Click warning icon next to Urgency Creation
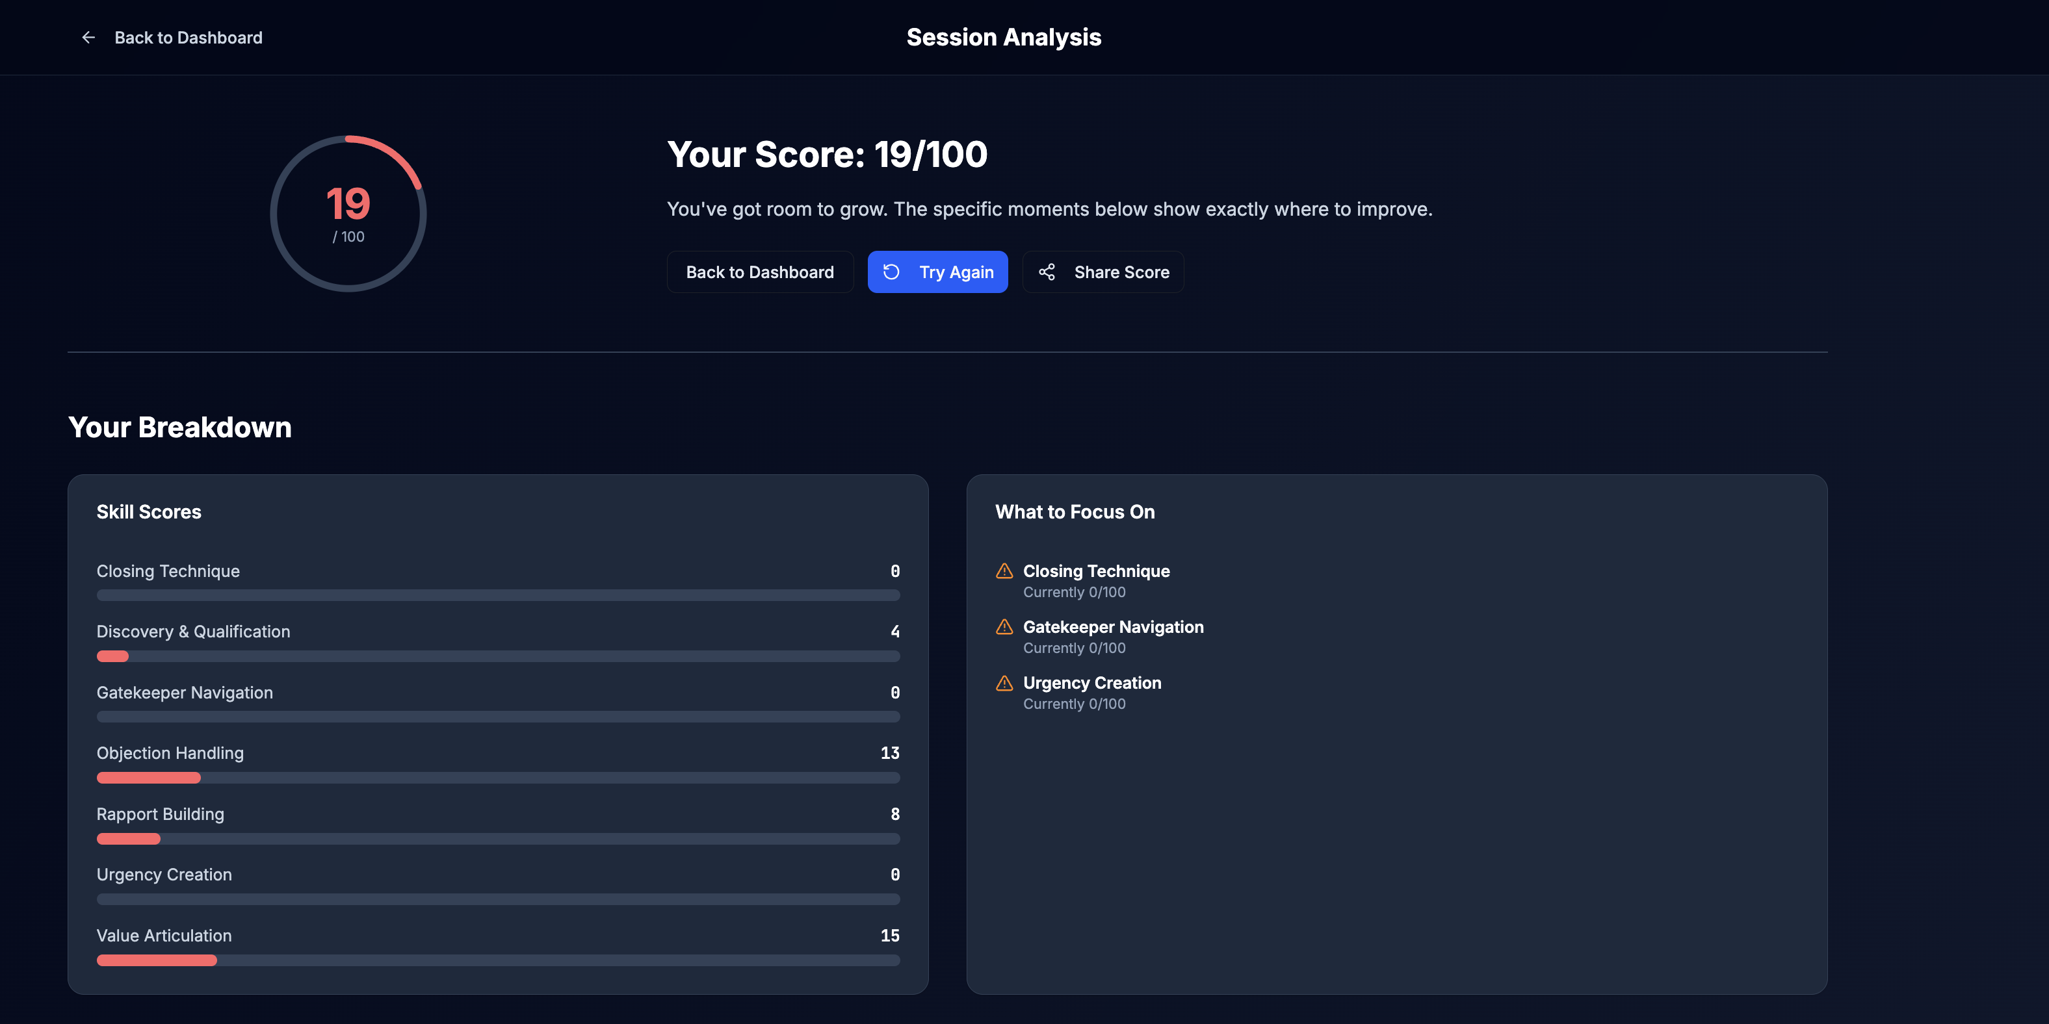The image size is (2049, 1024). 1004,683
